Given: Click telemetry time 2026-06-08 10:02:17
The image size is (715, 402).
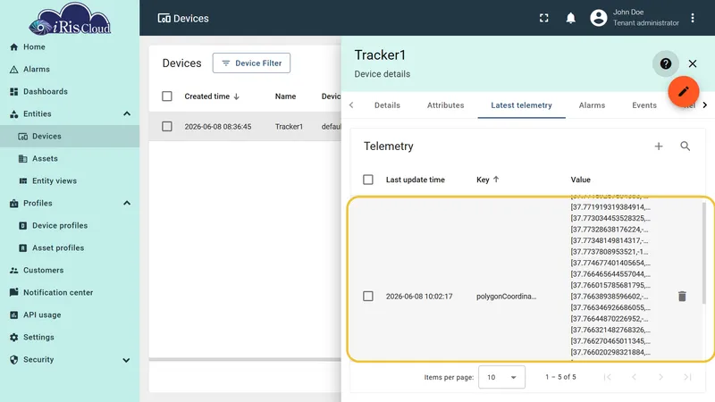Looking at the screenshot, I should tap(419, 297).
